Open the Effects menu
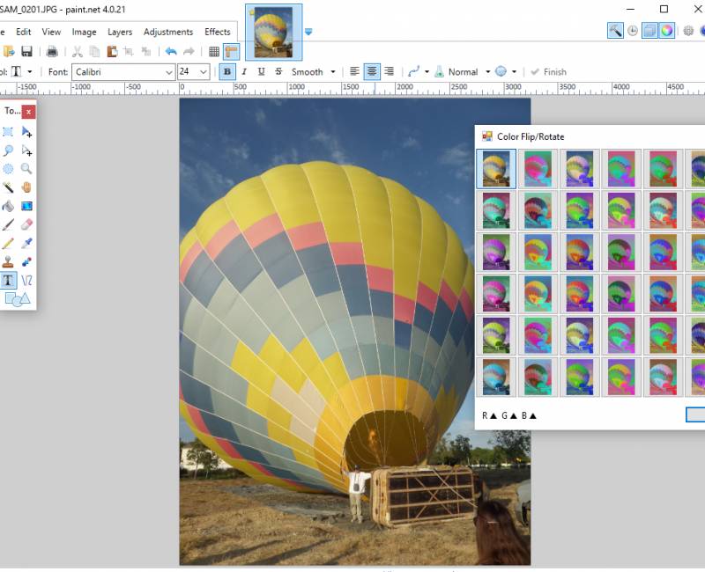 tap(217, 32)
